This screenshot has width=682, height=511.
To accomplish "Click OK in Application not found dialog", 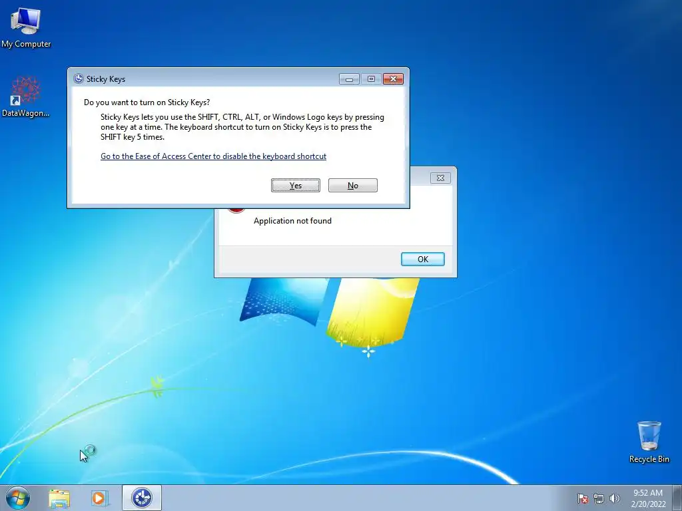I will point(423,259).
